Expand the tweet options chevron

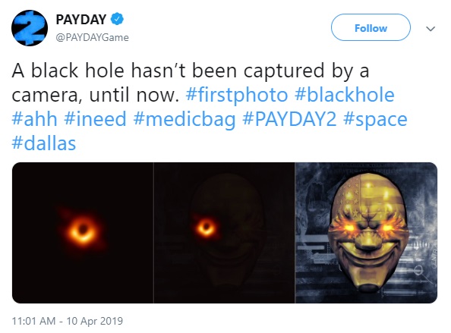pos(430,28)
